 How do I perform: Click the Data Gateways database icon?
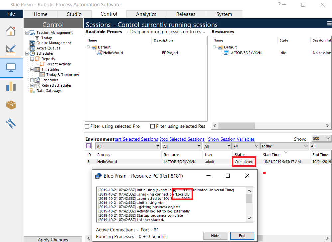pyautogui.click(x=32, y=91)
